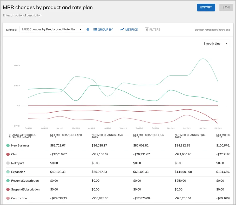
Task: Click the Jul 2019 axis label
Action: (x=107, y=128)
